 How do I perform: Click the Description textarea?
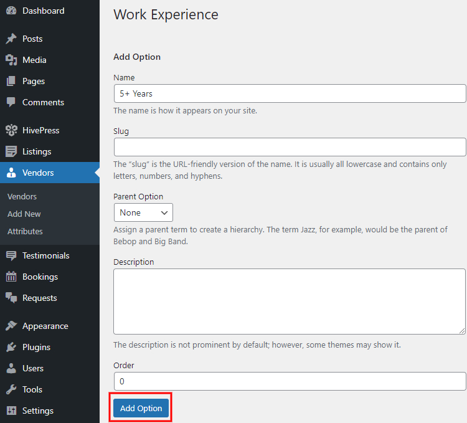click(x=290, y=302)
